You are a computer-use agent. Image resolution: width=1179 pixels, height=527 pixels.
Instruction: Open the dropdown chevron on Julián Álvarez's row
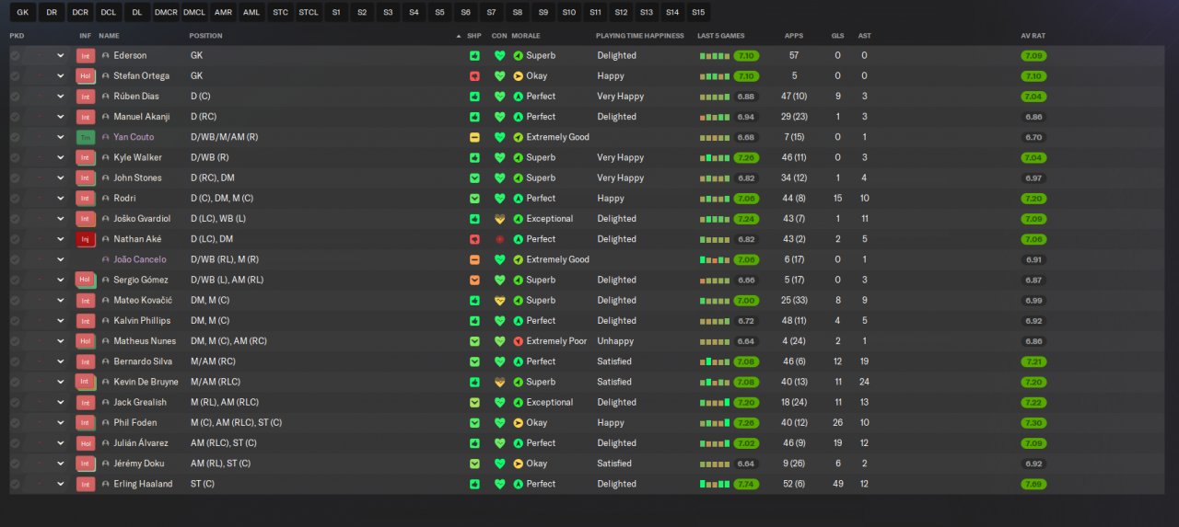pos(61,443)
